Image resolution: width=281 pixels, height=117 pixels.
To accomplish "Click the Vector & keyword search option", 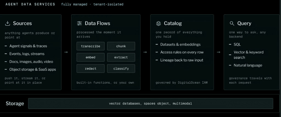I will click(249, 55).
